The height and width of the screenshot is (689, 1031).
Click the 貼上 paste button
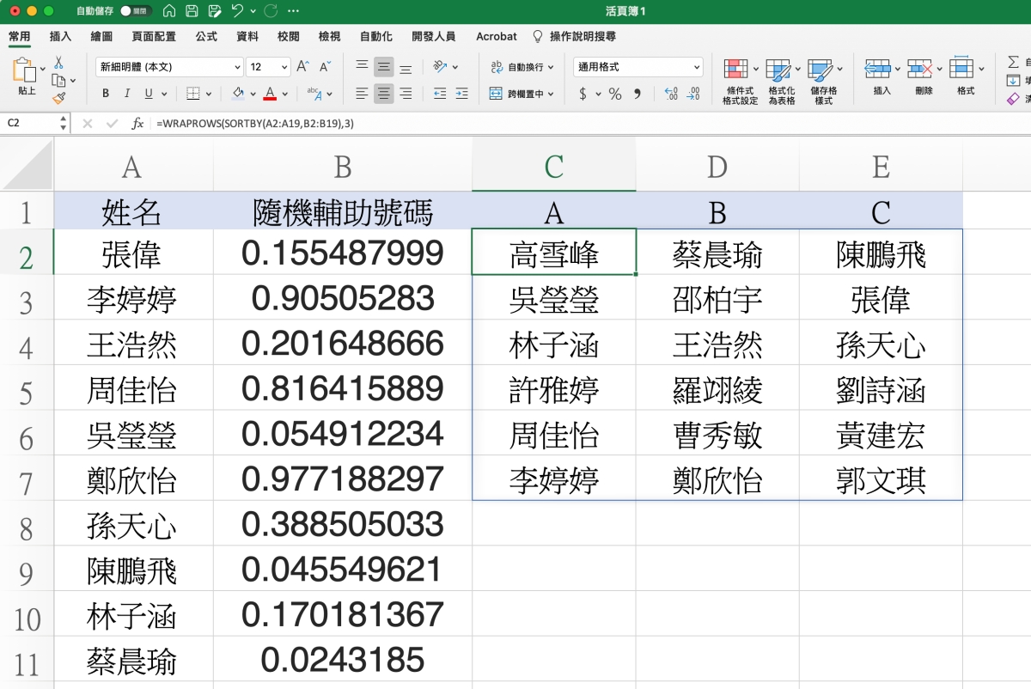click(27, 79)
